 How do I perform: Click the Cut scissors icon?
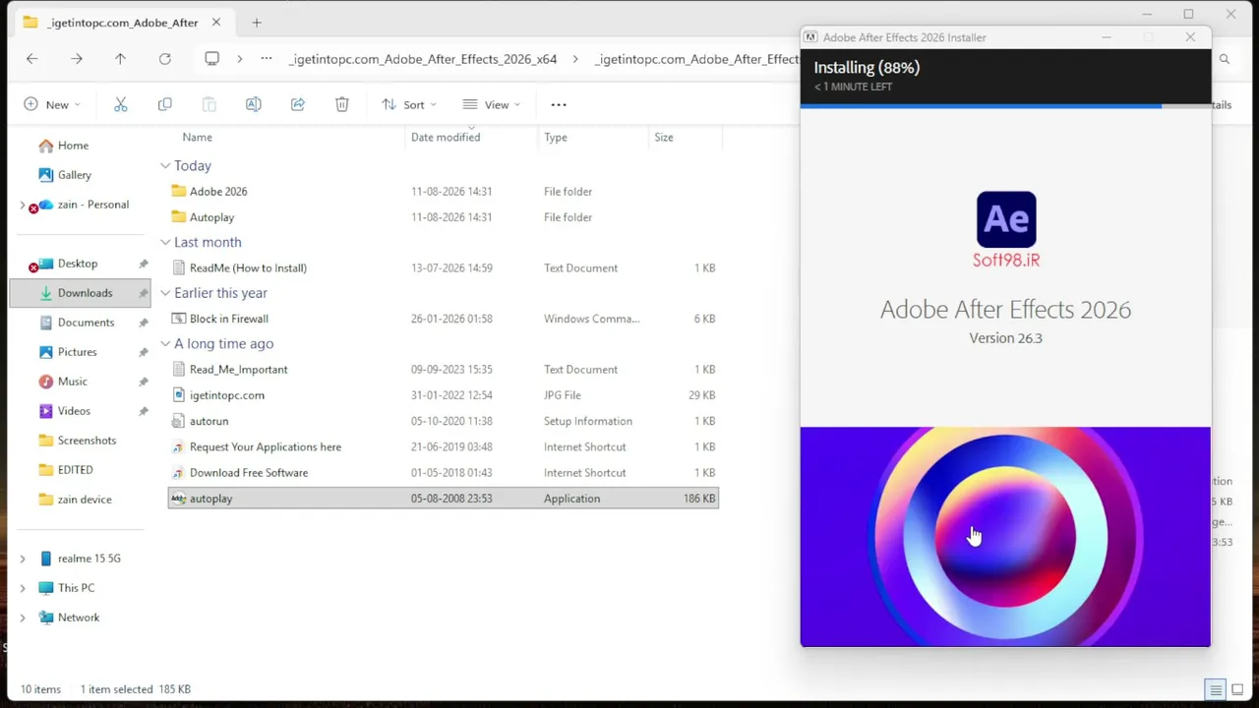pos(120,104)
